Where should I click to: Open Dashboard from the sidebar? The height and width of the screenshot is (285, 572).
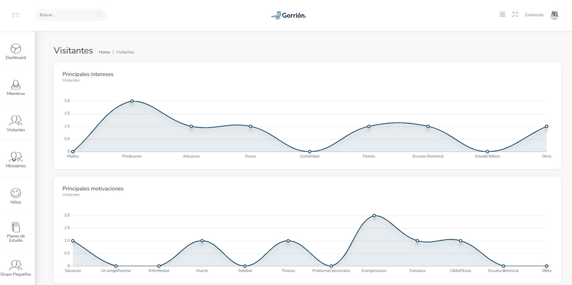(x=16, y=52)
